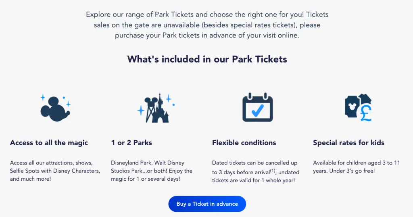Viewport: 413px width, 217px height.
Task: Click 'What's included in our Park Tickets' title
Action: (x=207, y=59)
